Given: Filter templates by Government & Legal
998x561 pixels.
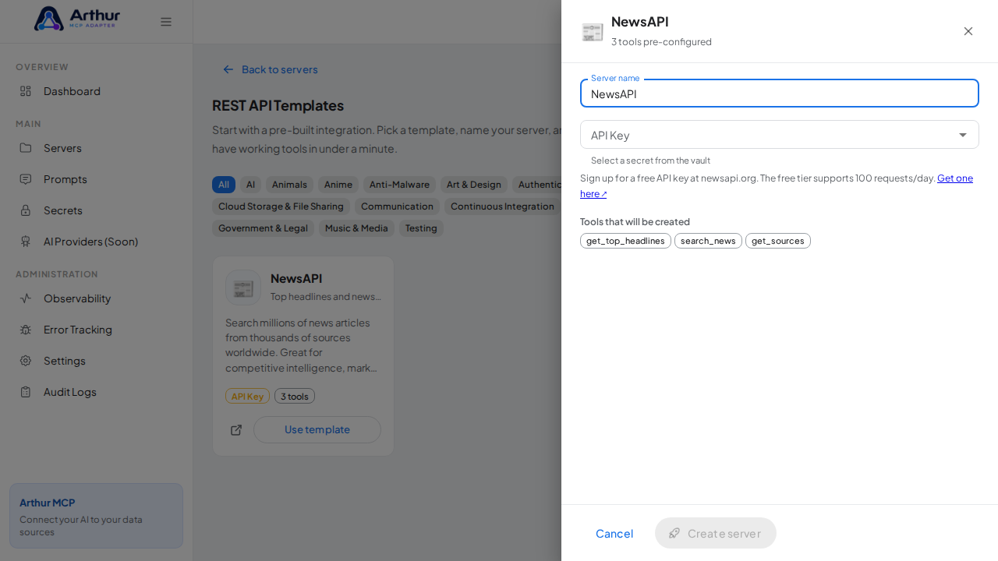Looking at the screenshot, I should coord(263,228).
